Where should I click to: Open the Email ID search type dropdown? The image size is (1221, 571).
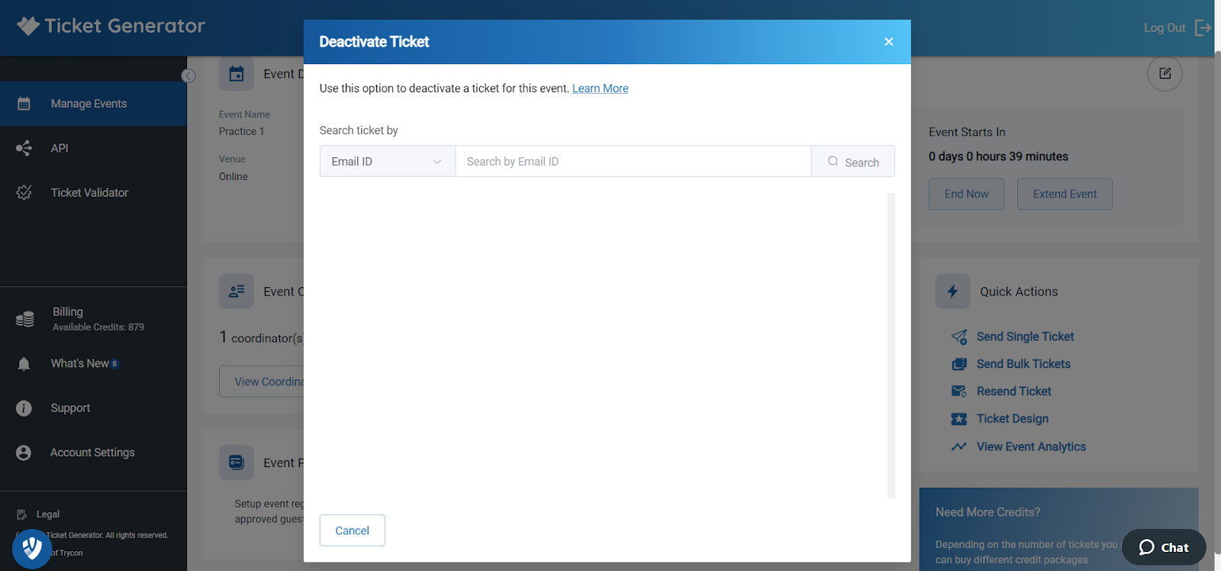point(388,161)
